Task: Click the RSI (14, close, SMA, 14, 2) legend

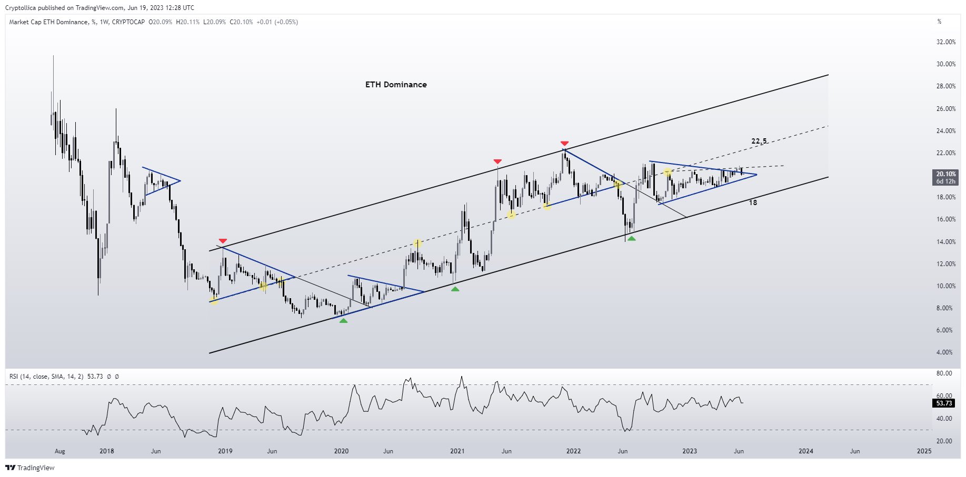Action: click(x=46, y=377)
